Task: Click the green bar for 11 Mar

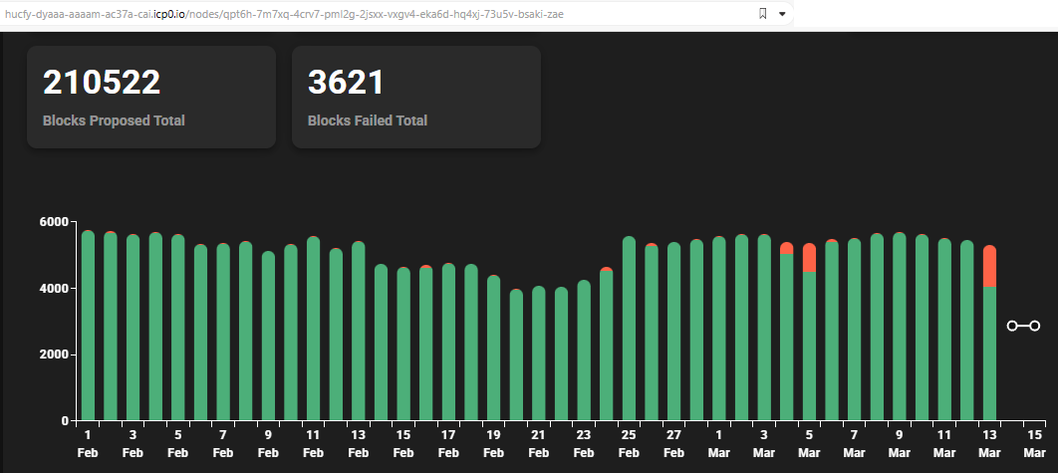Action: (944, 330)
